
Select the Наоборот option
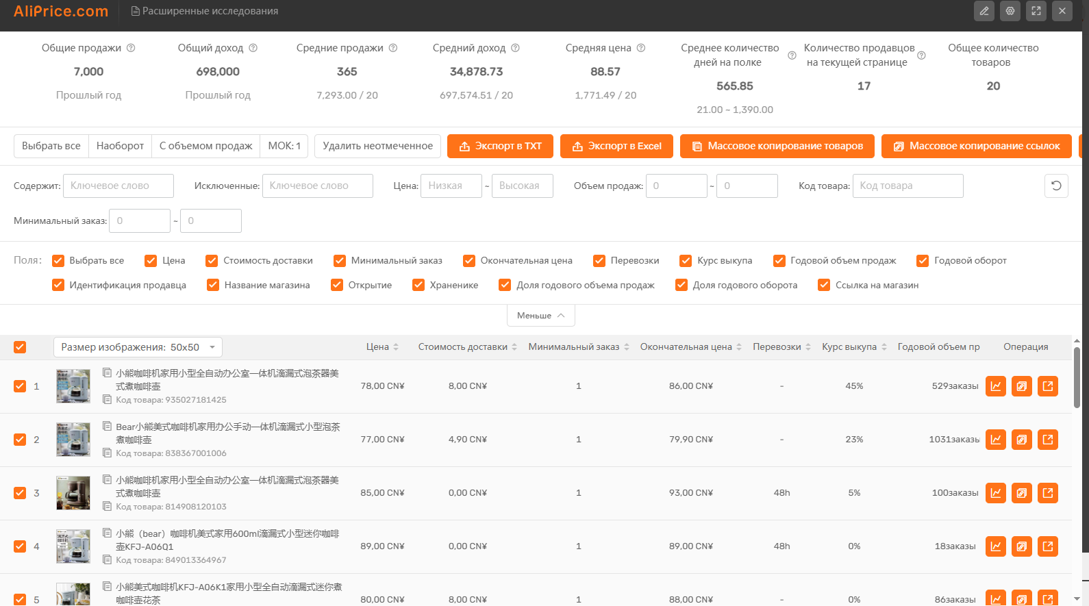(120, 146)
